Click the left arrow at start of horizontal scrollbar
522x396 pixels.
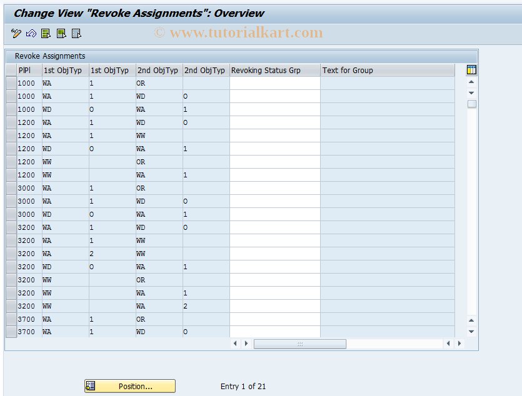point(235,344)
